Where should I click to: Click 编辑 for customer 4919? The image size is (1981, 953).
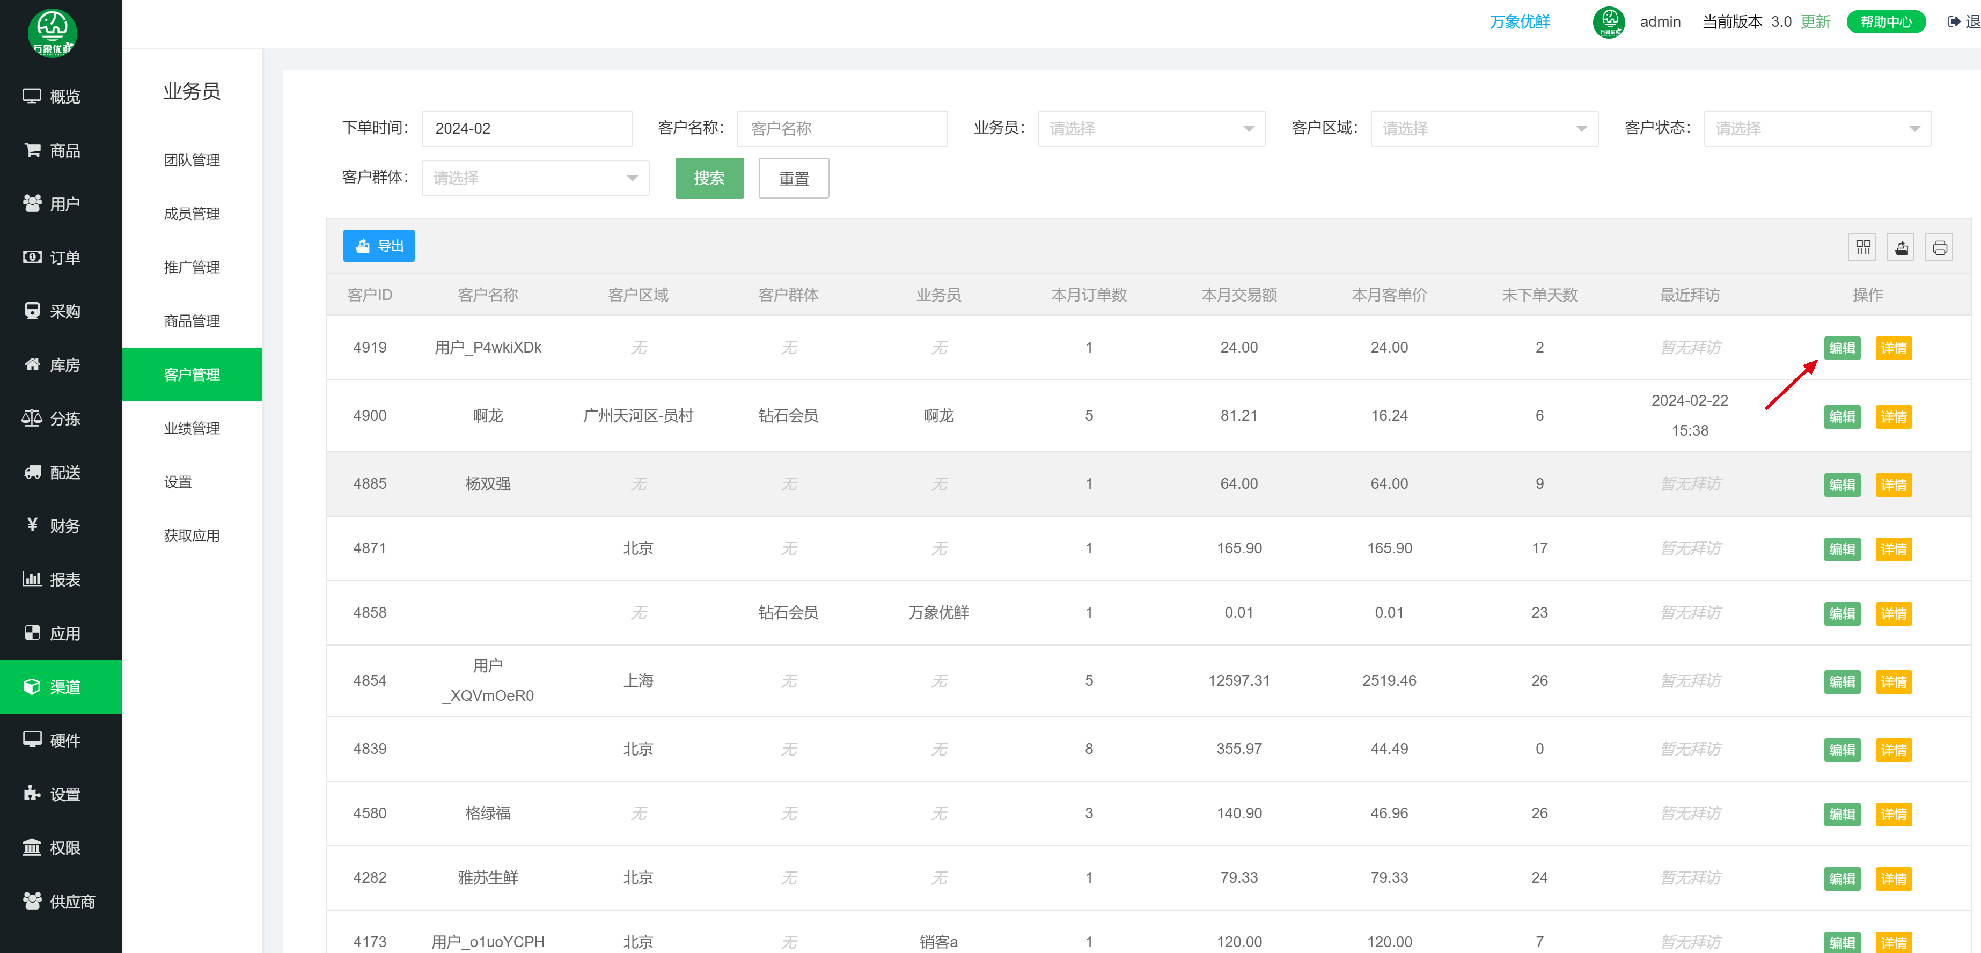(x=1842, y=348)
